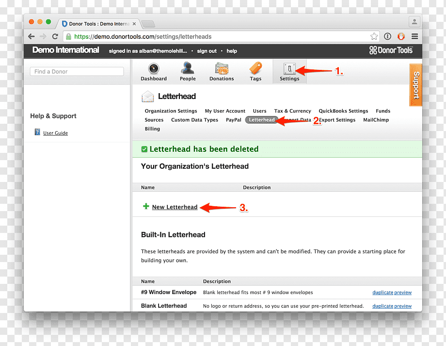Open the User Guide link
The width and height of the screenshot is (446, 346).
point(55,133)
